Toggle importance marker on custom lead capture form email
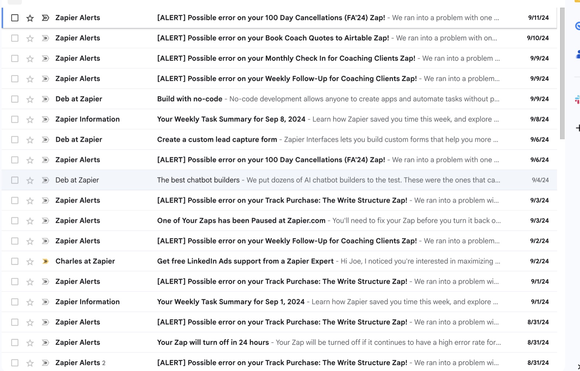This screenshot has height=371, width=580. 45,139
